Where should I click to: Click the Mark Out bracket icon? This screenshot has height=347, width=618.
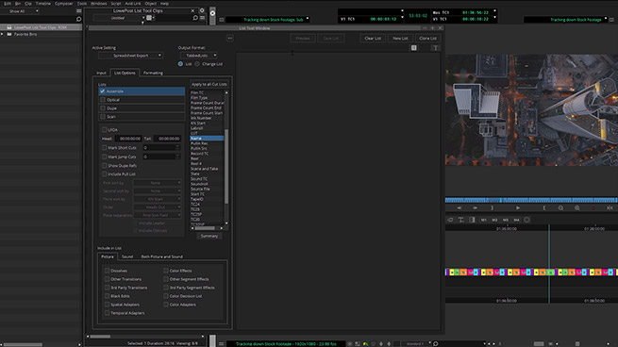[x=492, y=207]
